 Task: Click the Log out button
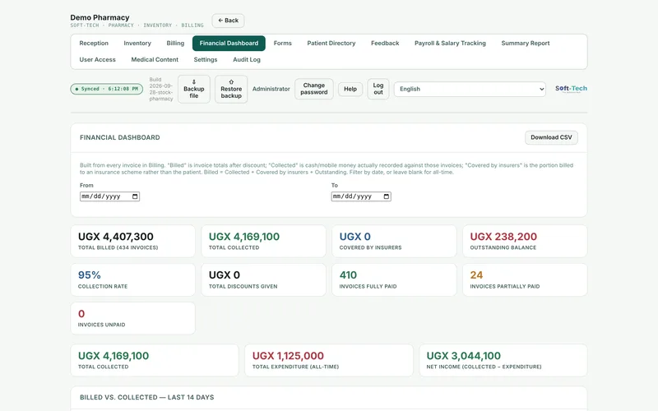pyautogui.click(x=378, y=89)
